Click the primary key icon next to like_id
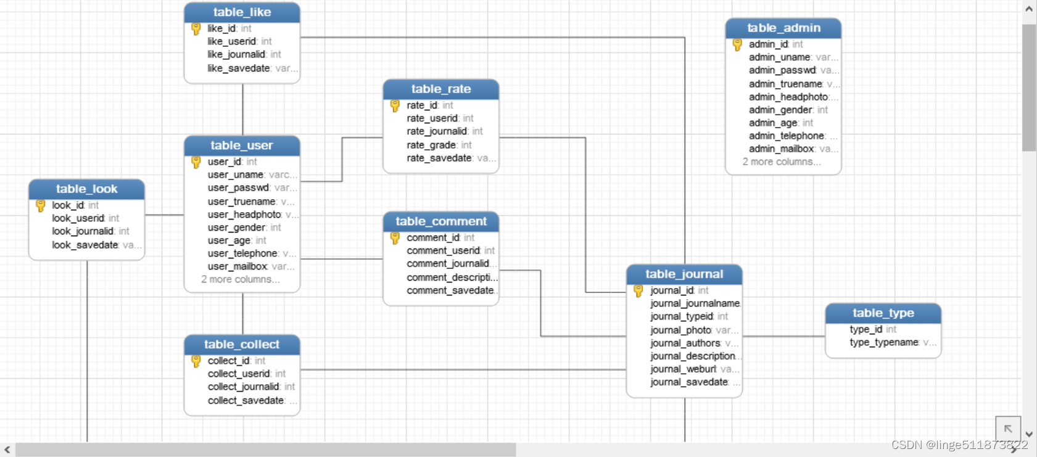 click(x=196, y=28)
